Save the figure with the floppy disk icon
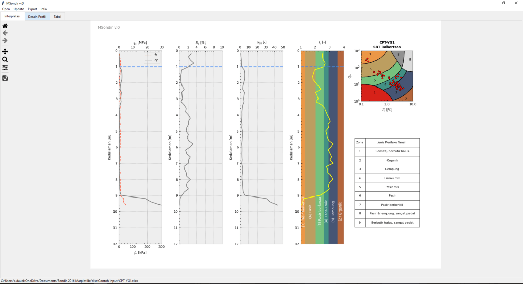 click(x=5, y=78)
